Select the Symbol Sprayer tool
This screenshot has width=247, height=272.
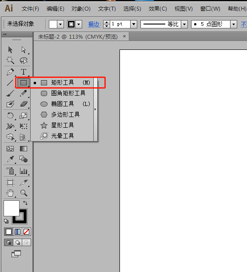(x=10, y=171)
